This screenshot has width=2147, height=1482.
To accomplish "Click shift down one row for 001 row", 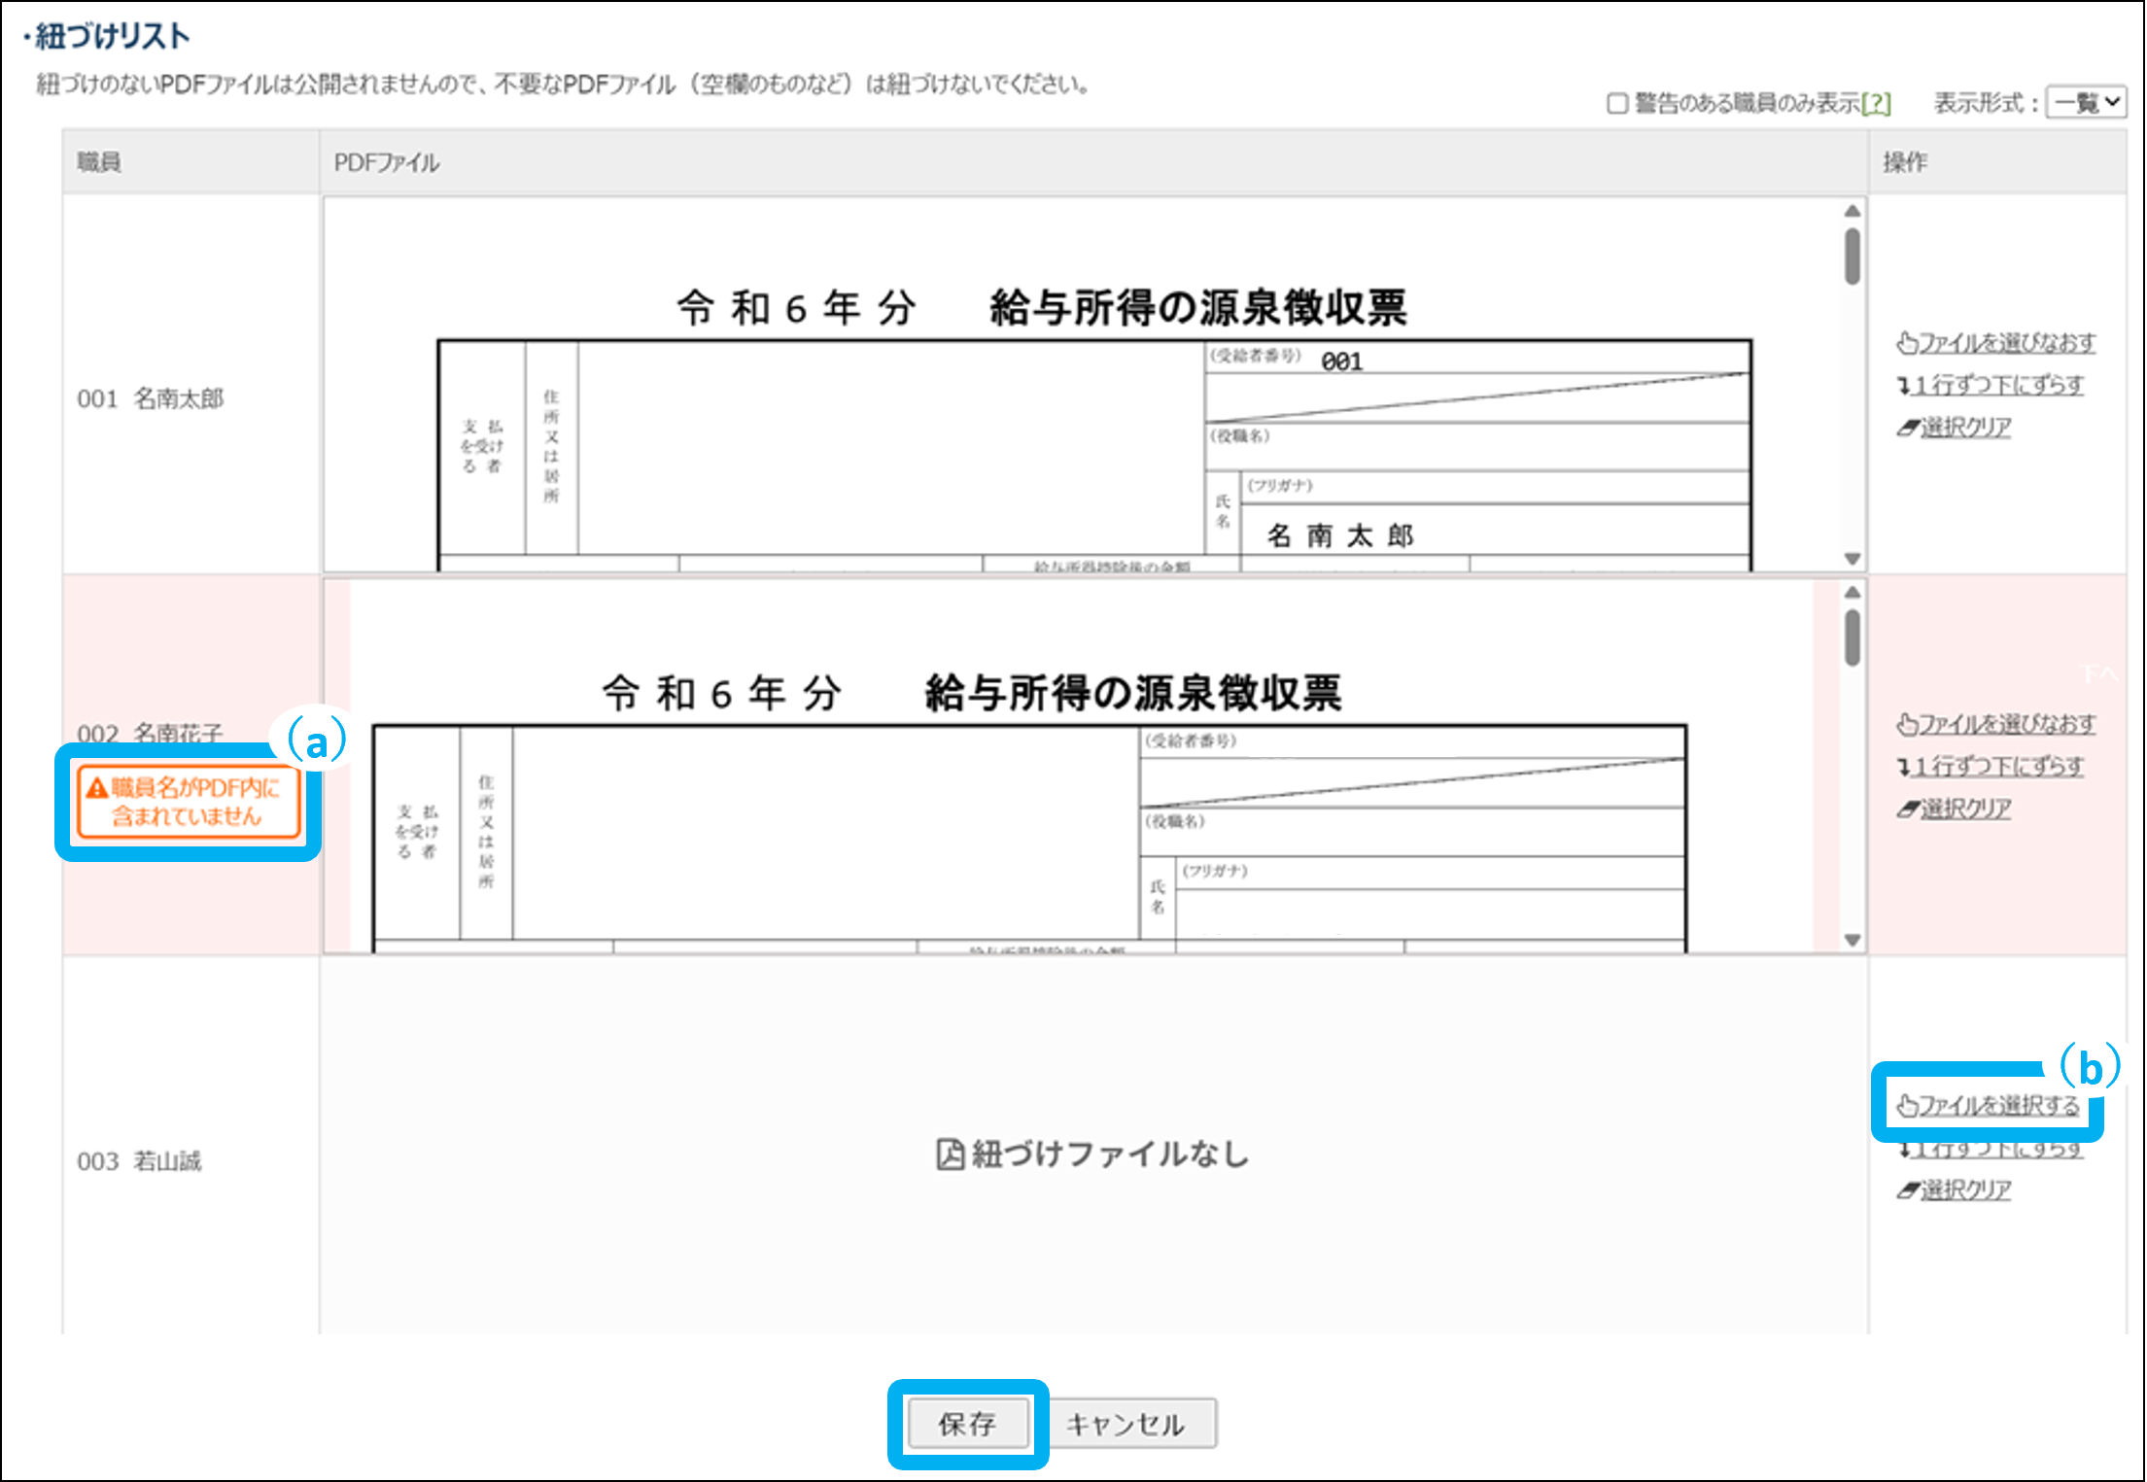I will point(1991,386).
